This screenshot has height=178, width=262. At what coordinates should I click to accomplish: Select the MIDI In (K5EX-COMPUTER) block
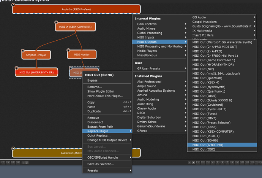75,27
